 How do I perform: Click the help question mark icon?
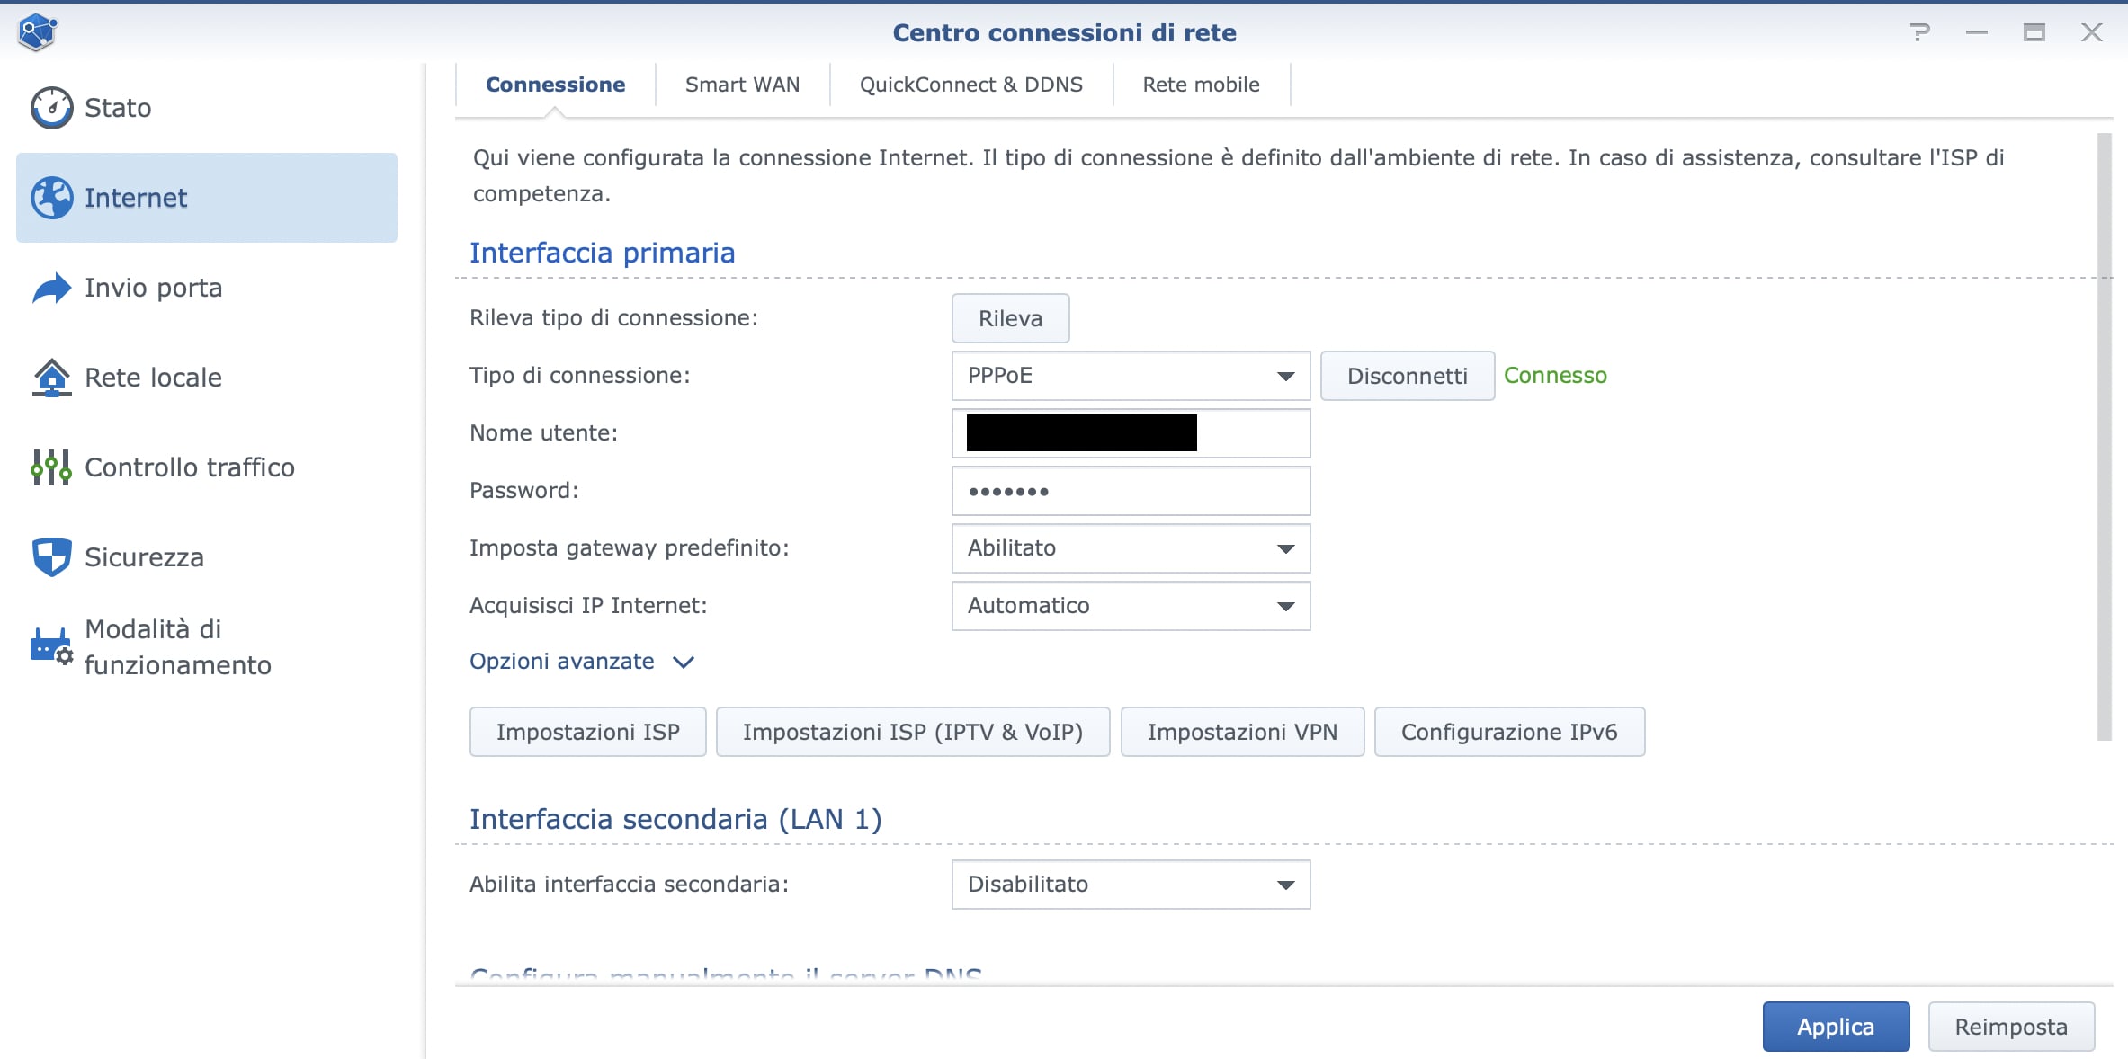click(1919, 33)
